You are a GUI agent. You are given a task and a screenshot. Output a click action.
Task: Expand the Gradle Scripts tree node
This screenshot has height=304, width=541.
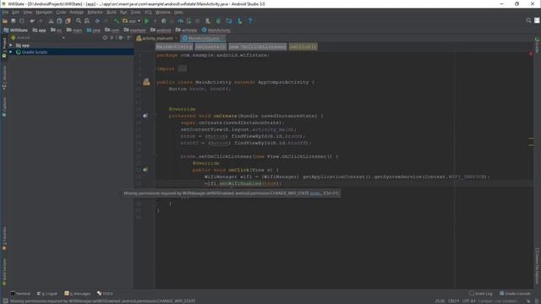coord(11,52)
